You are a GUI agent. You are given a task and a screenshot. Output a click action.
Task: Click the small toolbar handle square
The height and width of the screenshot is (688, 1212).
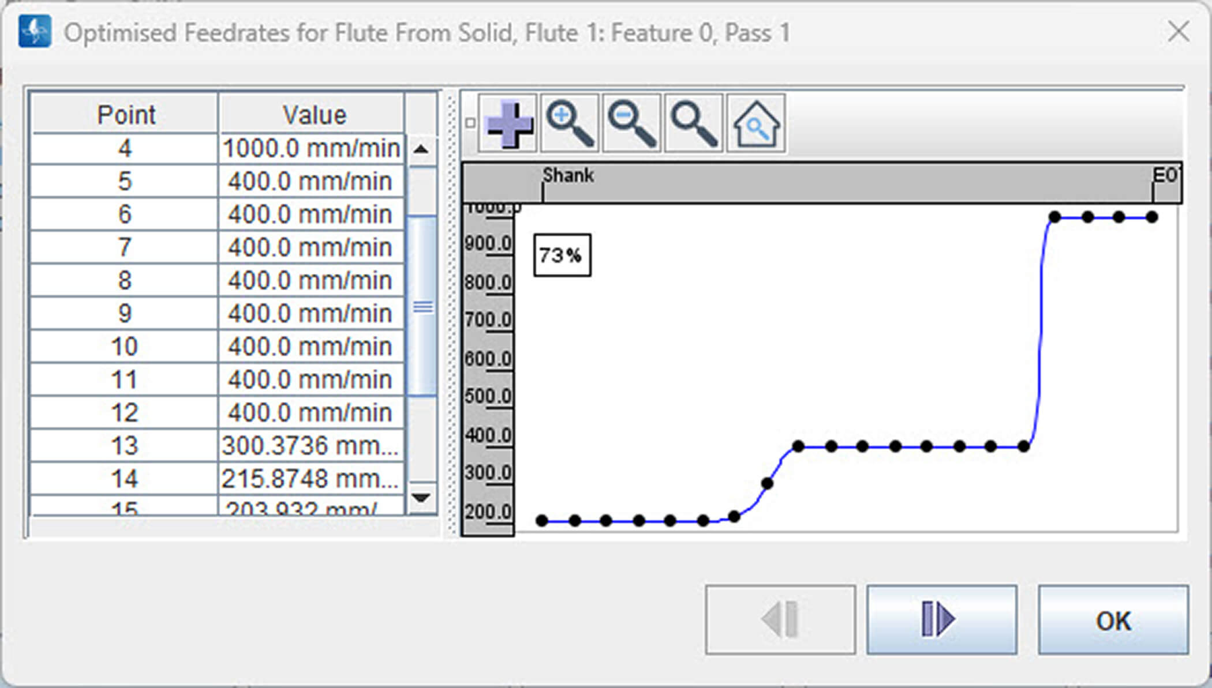[470, 123]
